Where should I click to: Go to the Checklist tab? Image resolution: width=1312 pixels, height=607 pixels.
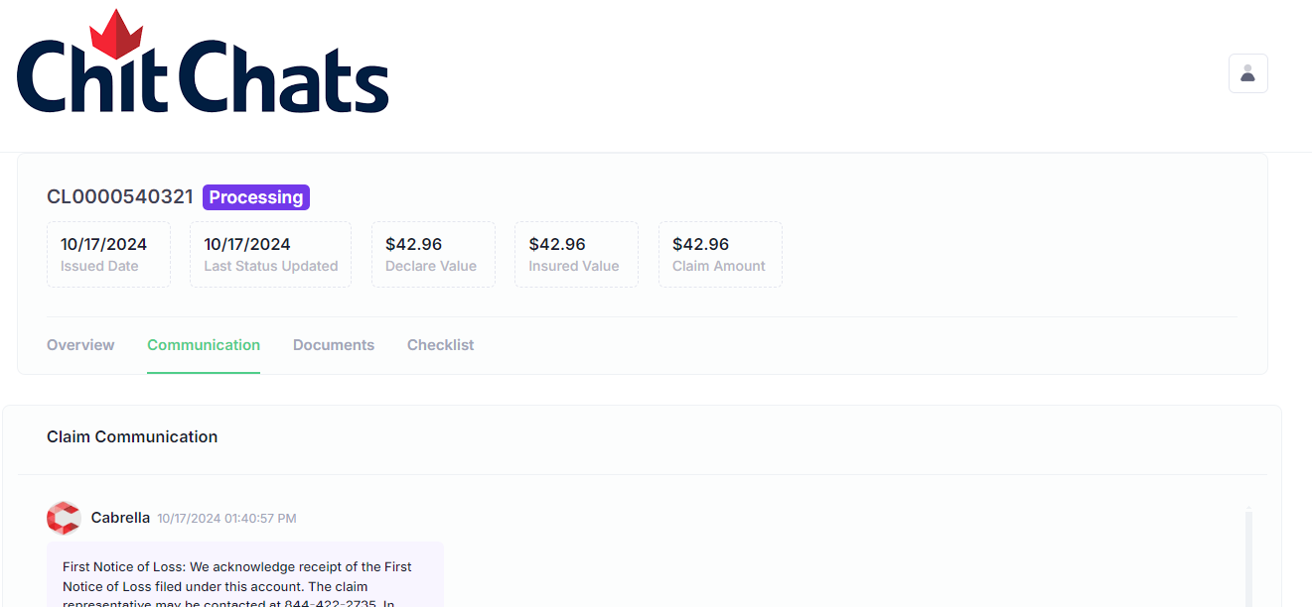[440, 345]
